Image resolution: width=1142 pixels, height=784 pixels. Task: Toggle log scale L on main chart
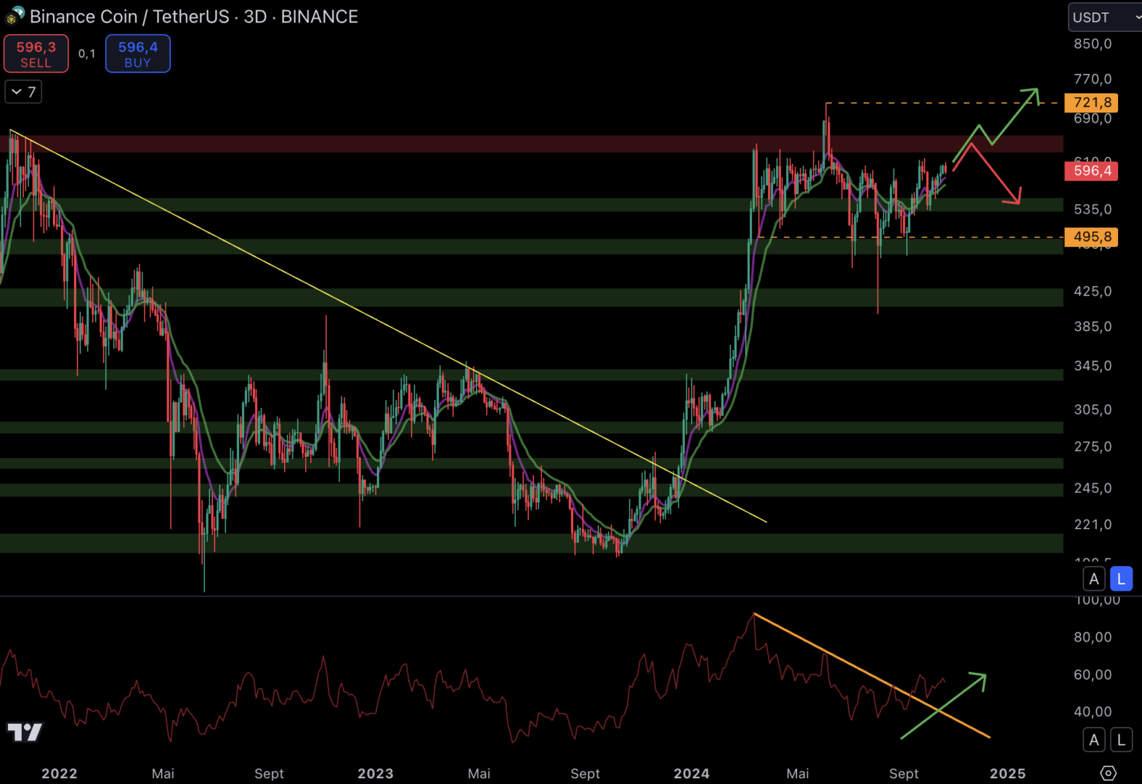[x=1121, y=579]
